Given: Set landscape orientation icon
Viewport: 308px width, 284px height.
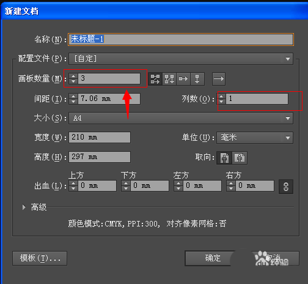Looking at the screenshot, I should tap(240, 158).
